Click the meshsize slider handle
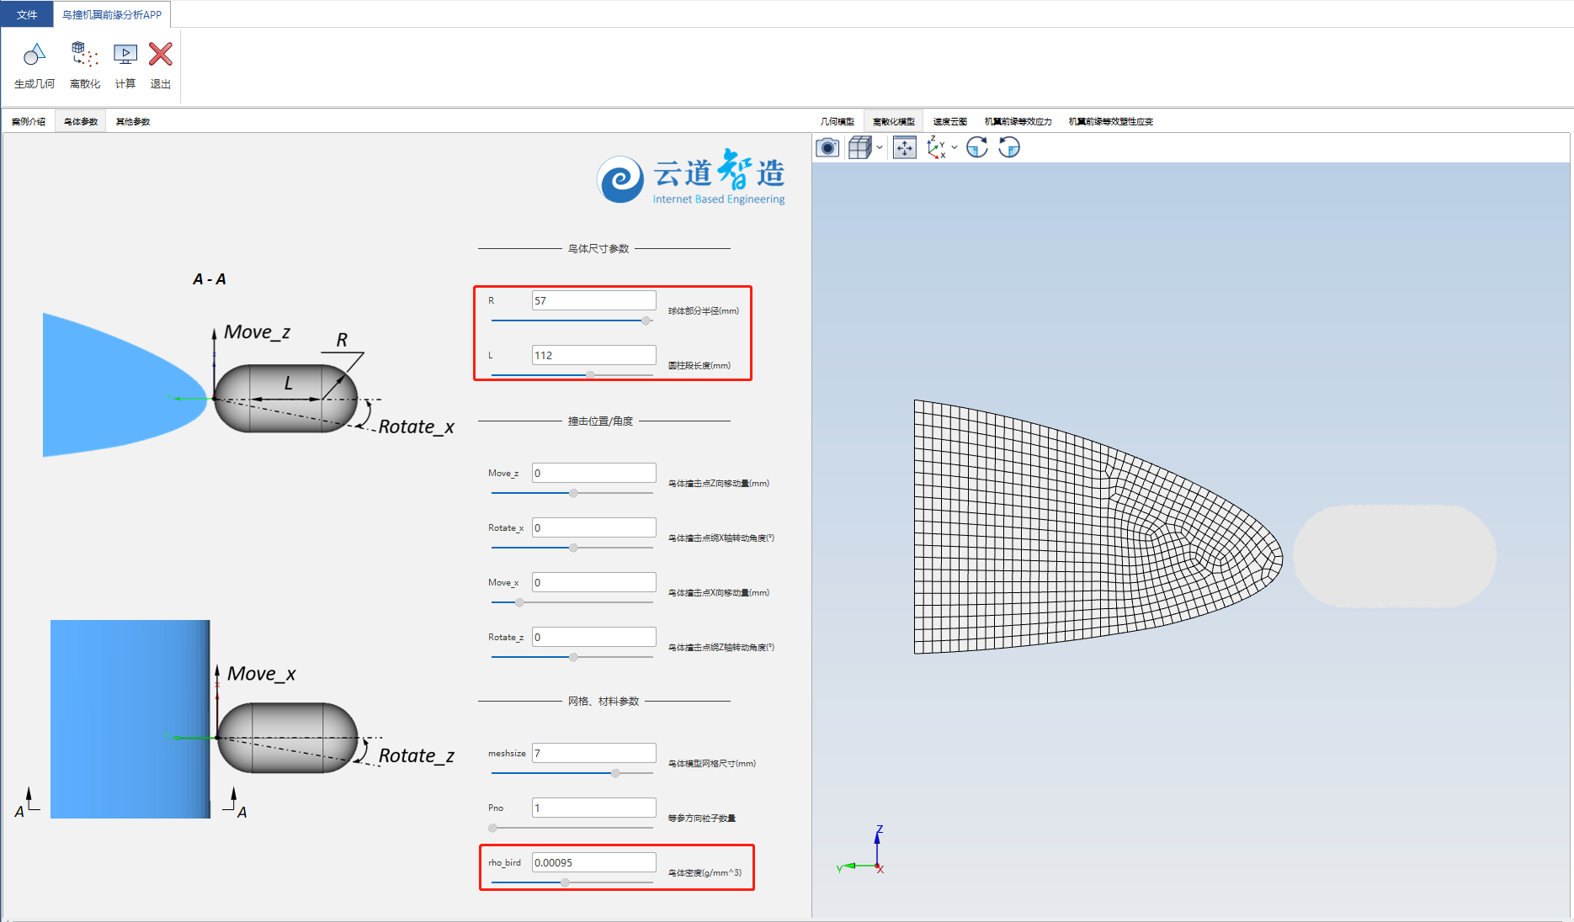 [x=615, y=773]
